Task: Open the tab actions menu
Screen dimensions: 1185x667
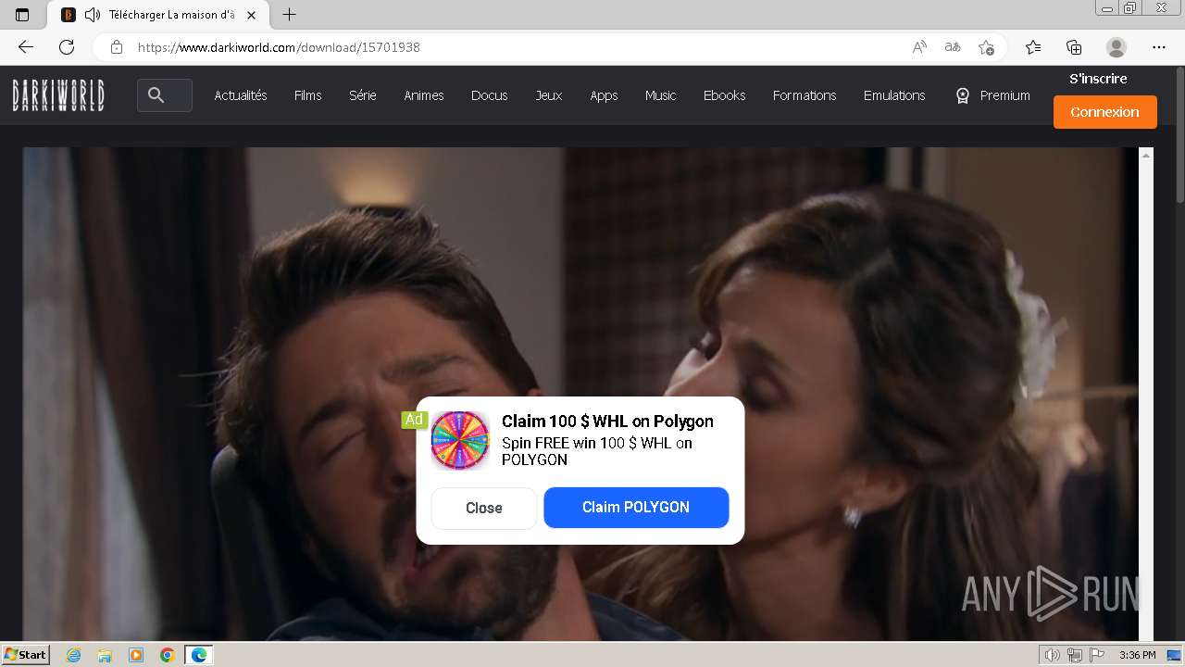Action: click(x=22, y=15)
